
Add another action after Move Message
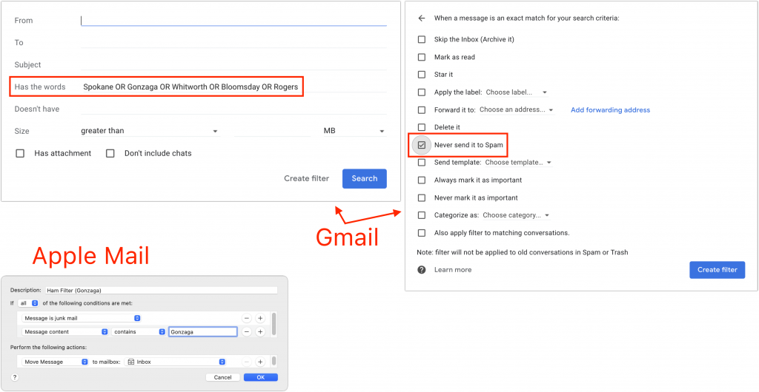[260, 362]
